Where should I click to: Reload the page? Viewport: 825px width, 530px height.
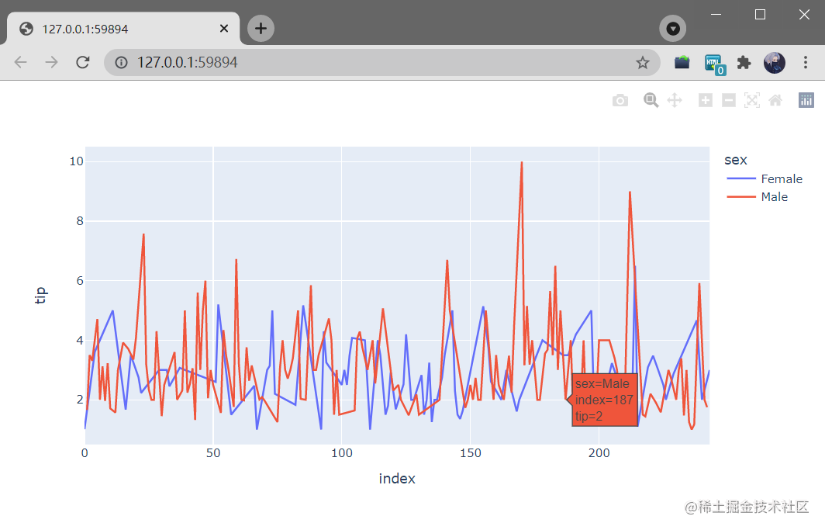[x=83, y=63]
